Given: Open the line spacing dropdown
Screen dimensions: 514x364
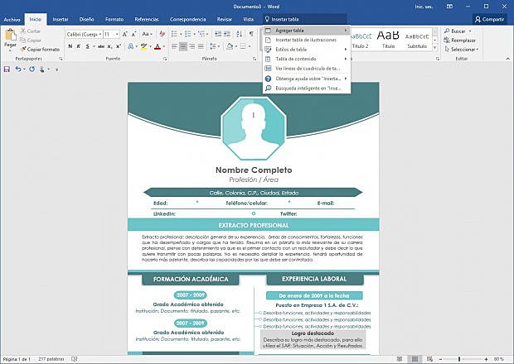Looking at the screenshot, I should click(215, 46).
